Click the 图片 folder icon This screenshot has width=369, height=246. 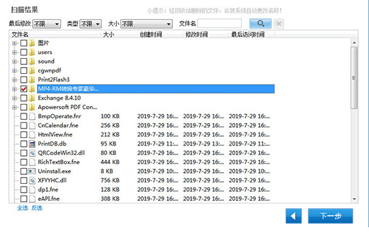click(31, 43)
